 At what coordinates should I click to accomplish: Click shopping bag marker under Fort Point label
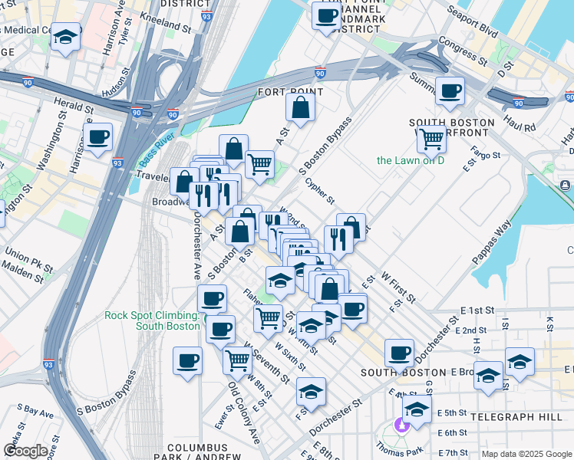pos(301,108)
